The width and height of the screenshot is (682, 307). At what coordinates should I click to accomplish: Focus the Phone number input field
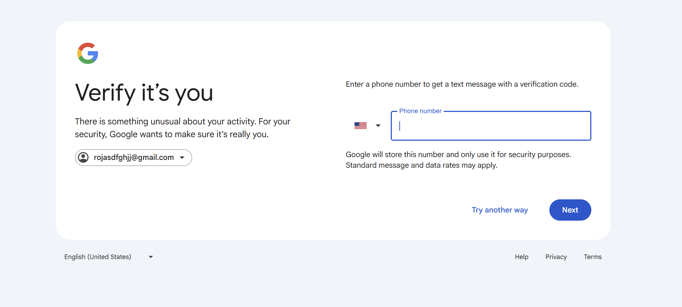tap(491, 126)
